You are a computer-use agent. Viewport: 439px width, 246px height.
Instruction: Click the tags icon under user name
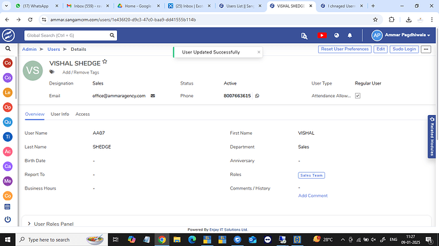coord(52,72)
